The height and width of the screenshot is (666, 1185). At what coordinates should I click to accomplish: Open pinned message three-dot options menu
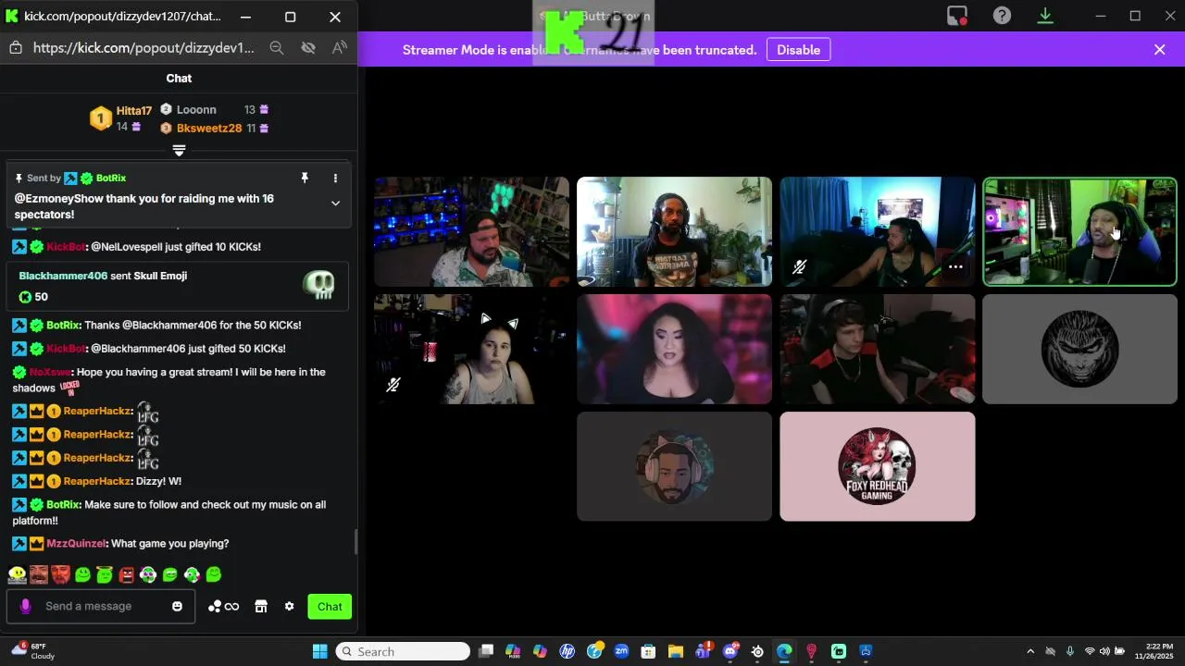tap(335, 178)
